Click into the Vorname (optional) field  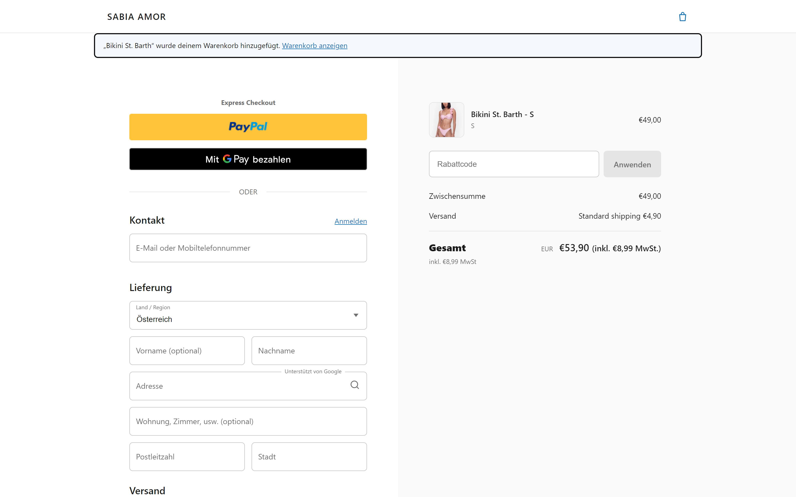click(187, 351)
